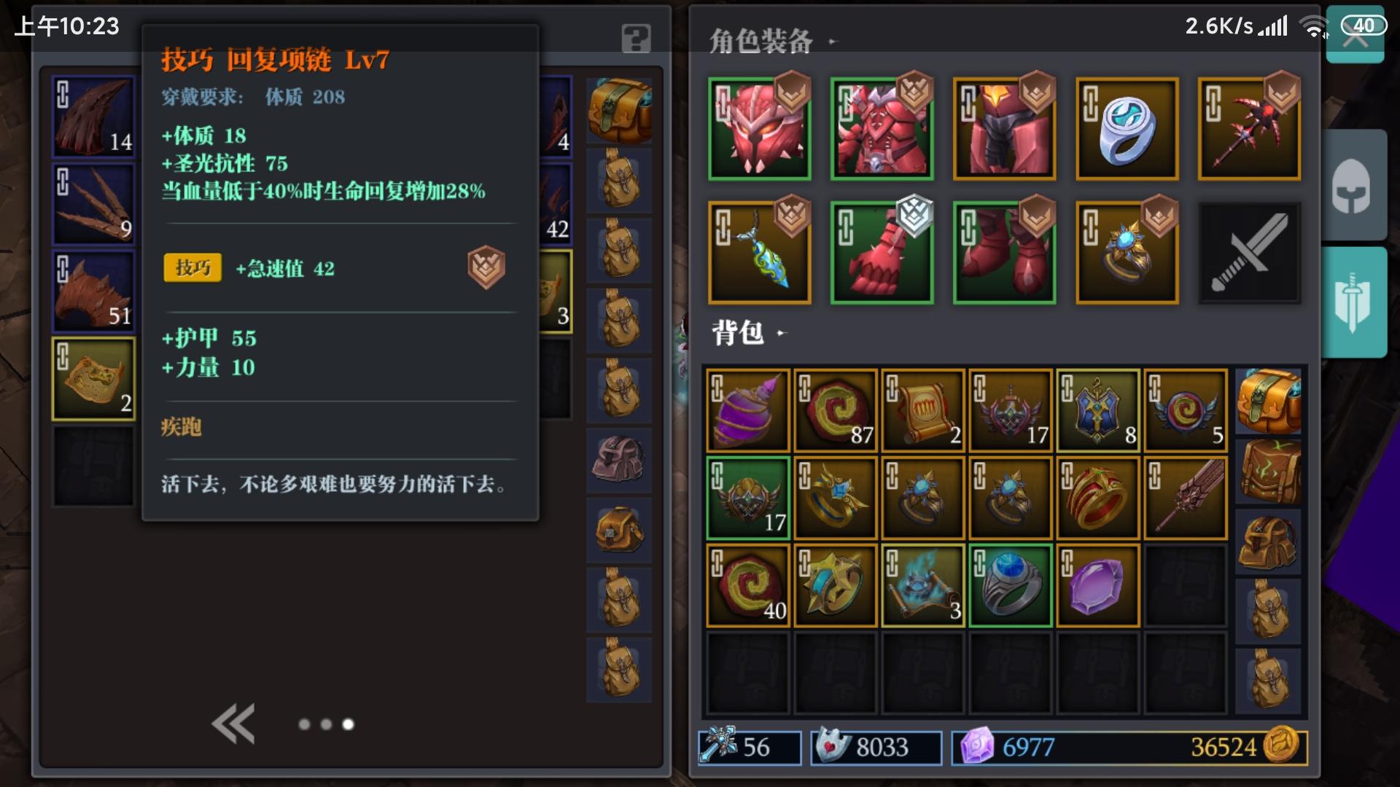Select the red helmet equipment slot

tap(759, 129)
